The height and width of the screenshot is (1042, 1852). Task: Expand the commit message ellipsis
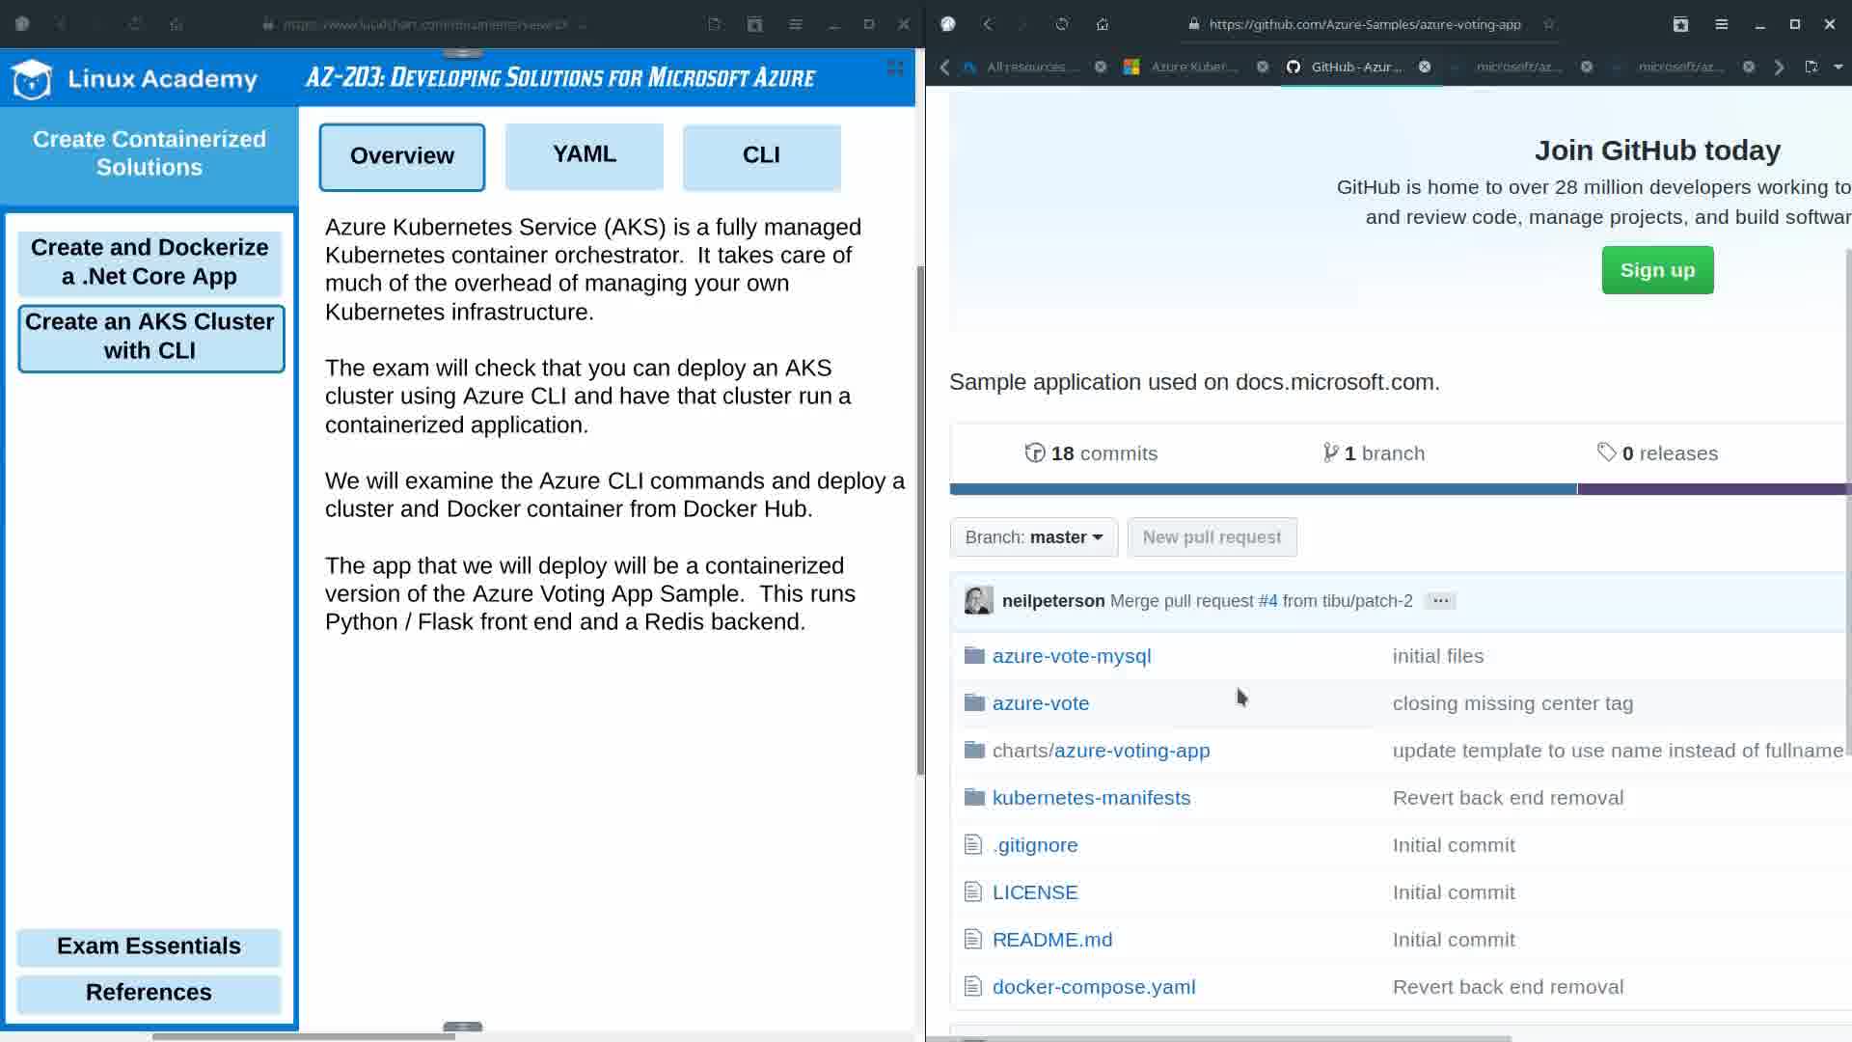1440,600
